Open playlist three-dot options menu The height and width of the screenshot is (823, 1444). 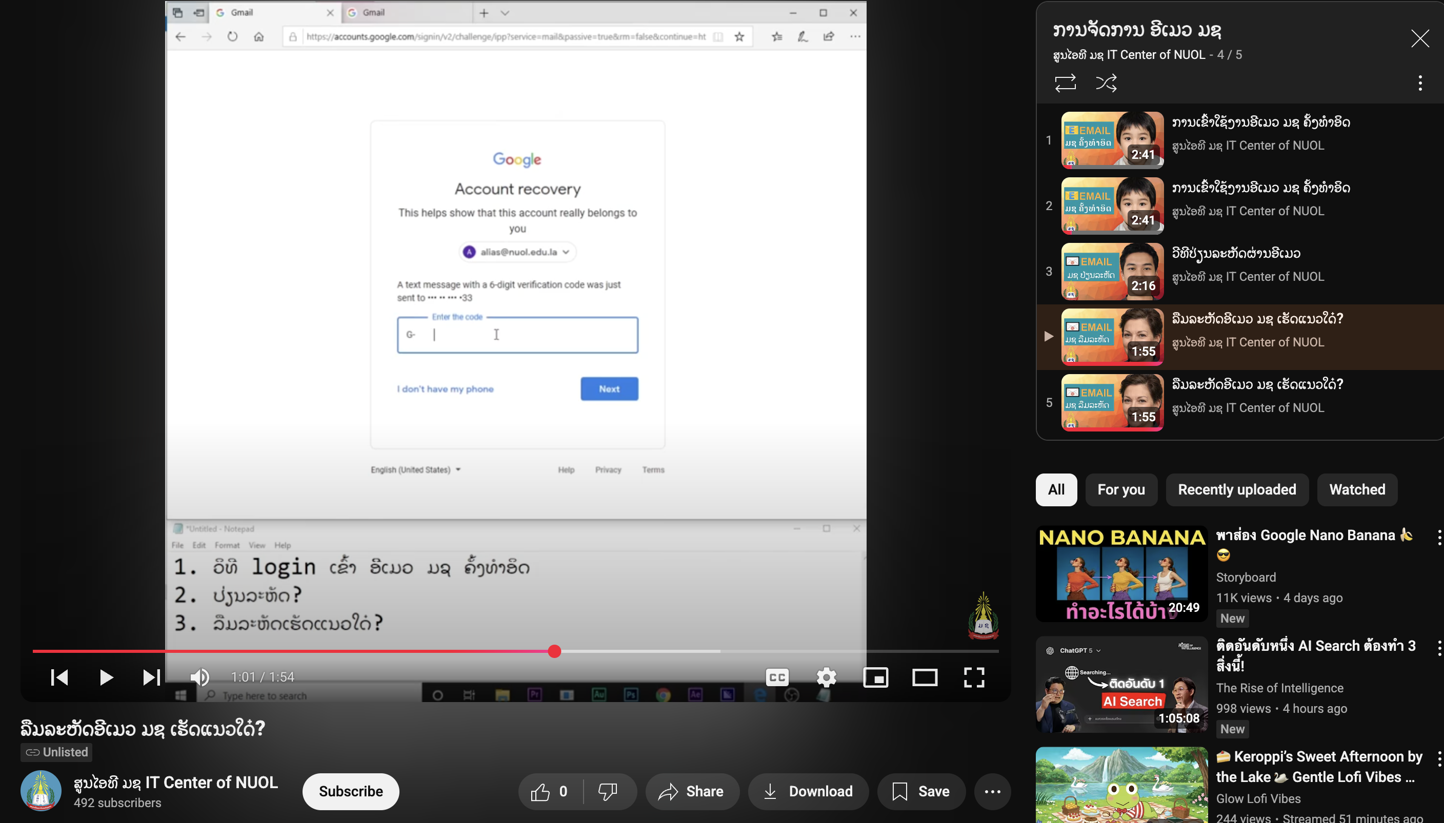coord(1420,83)
